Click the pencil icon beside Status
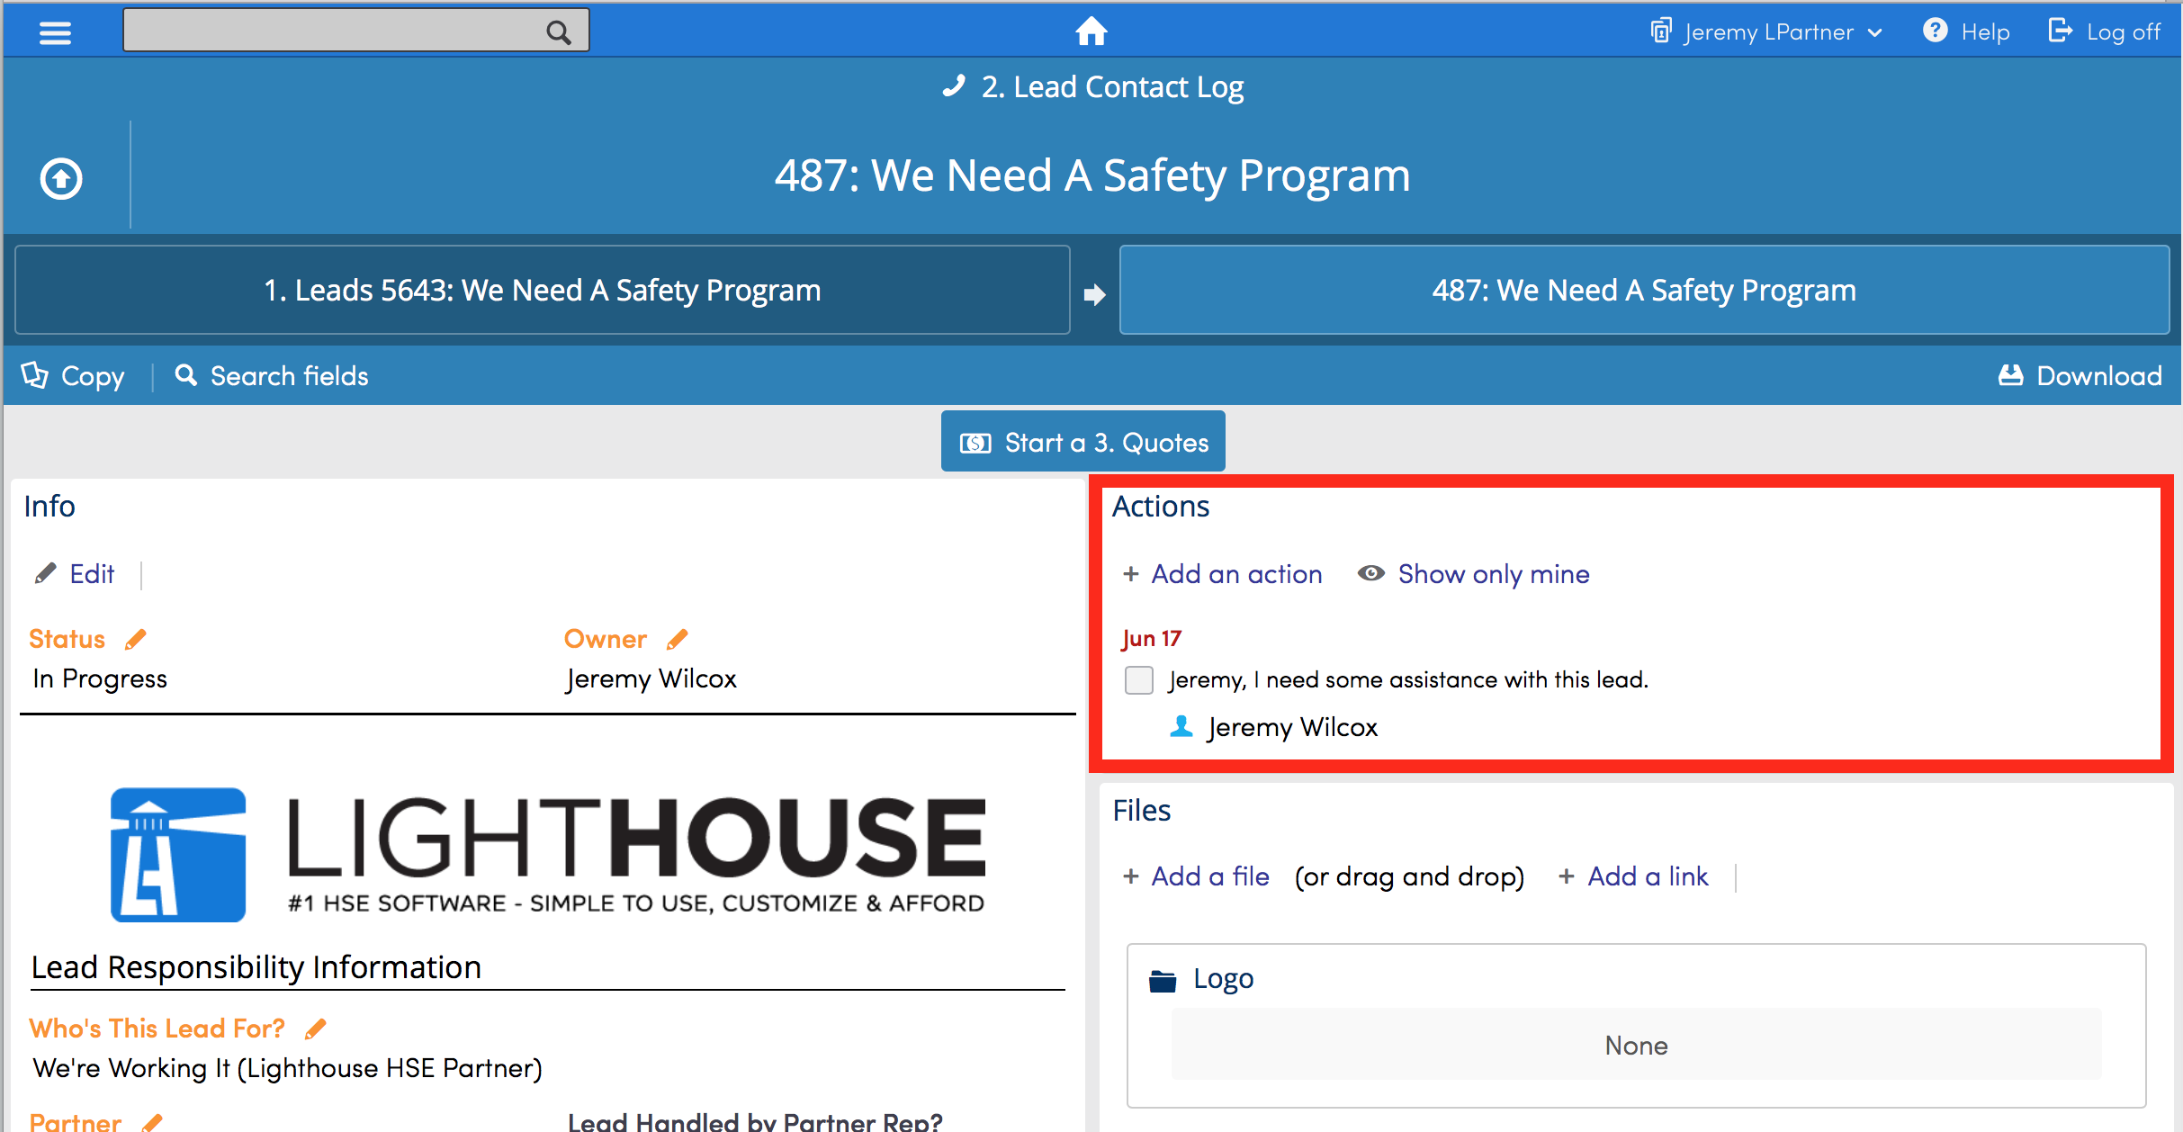Image resolution: width=2183 pixels, height=1132 pixels. pyautogui.click(x=136, y=639)
